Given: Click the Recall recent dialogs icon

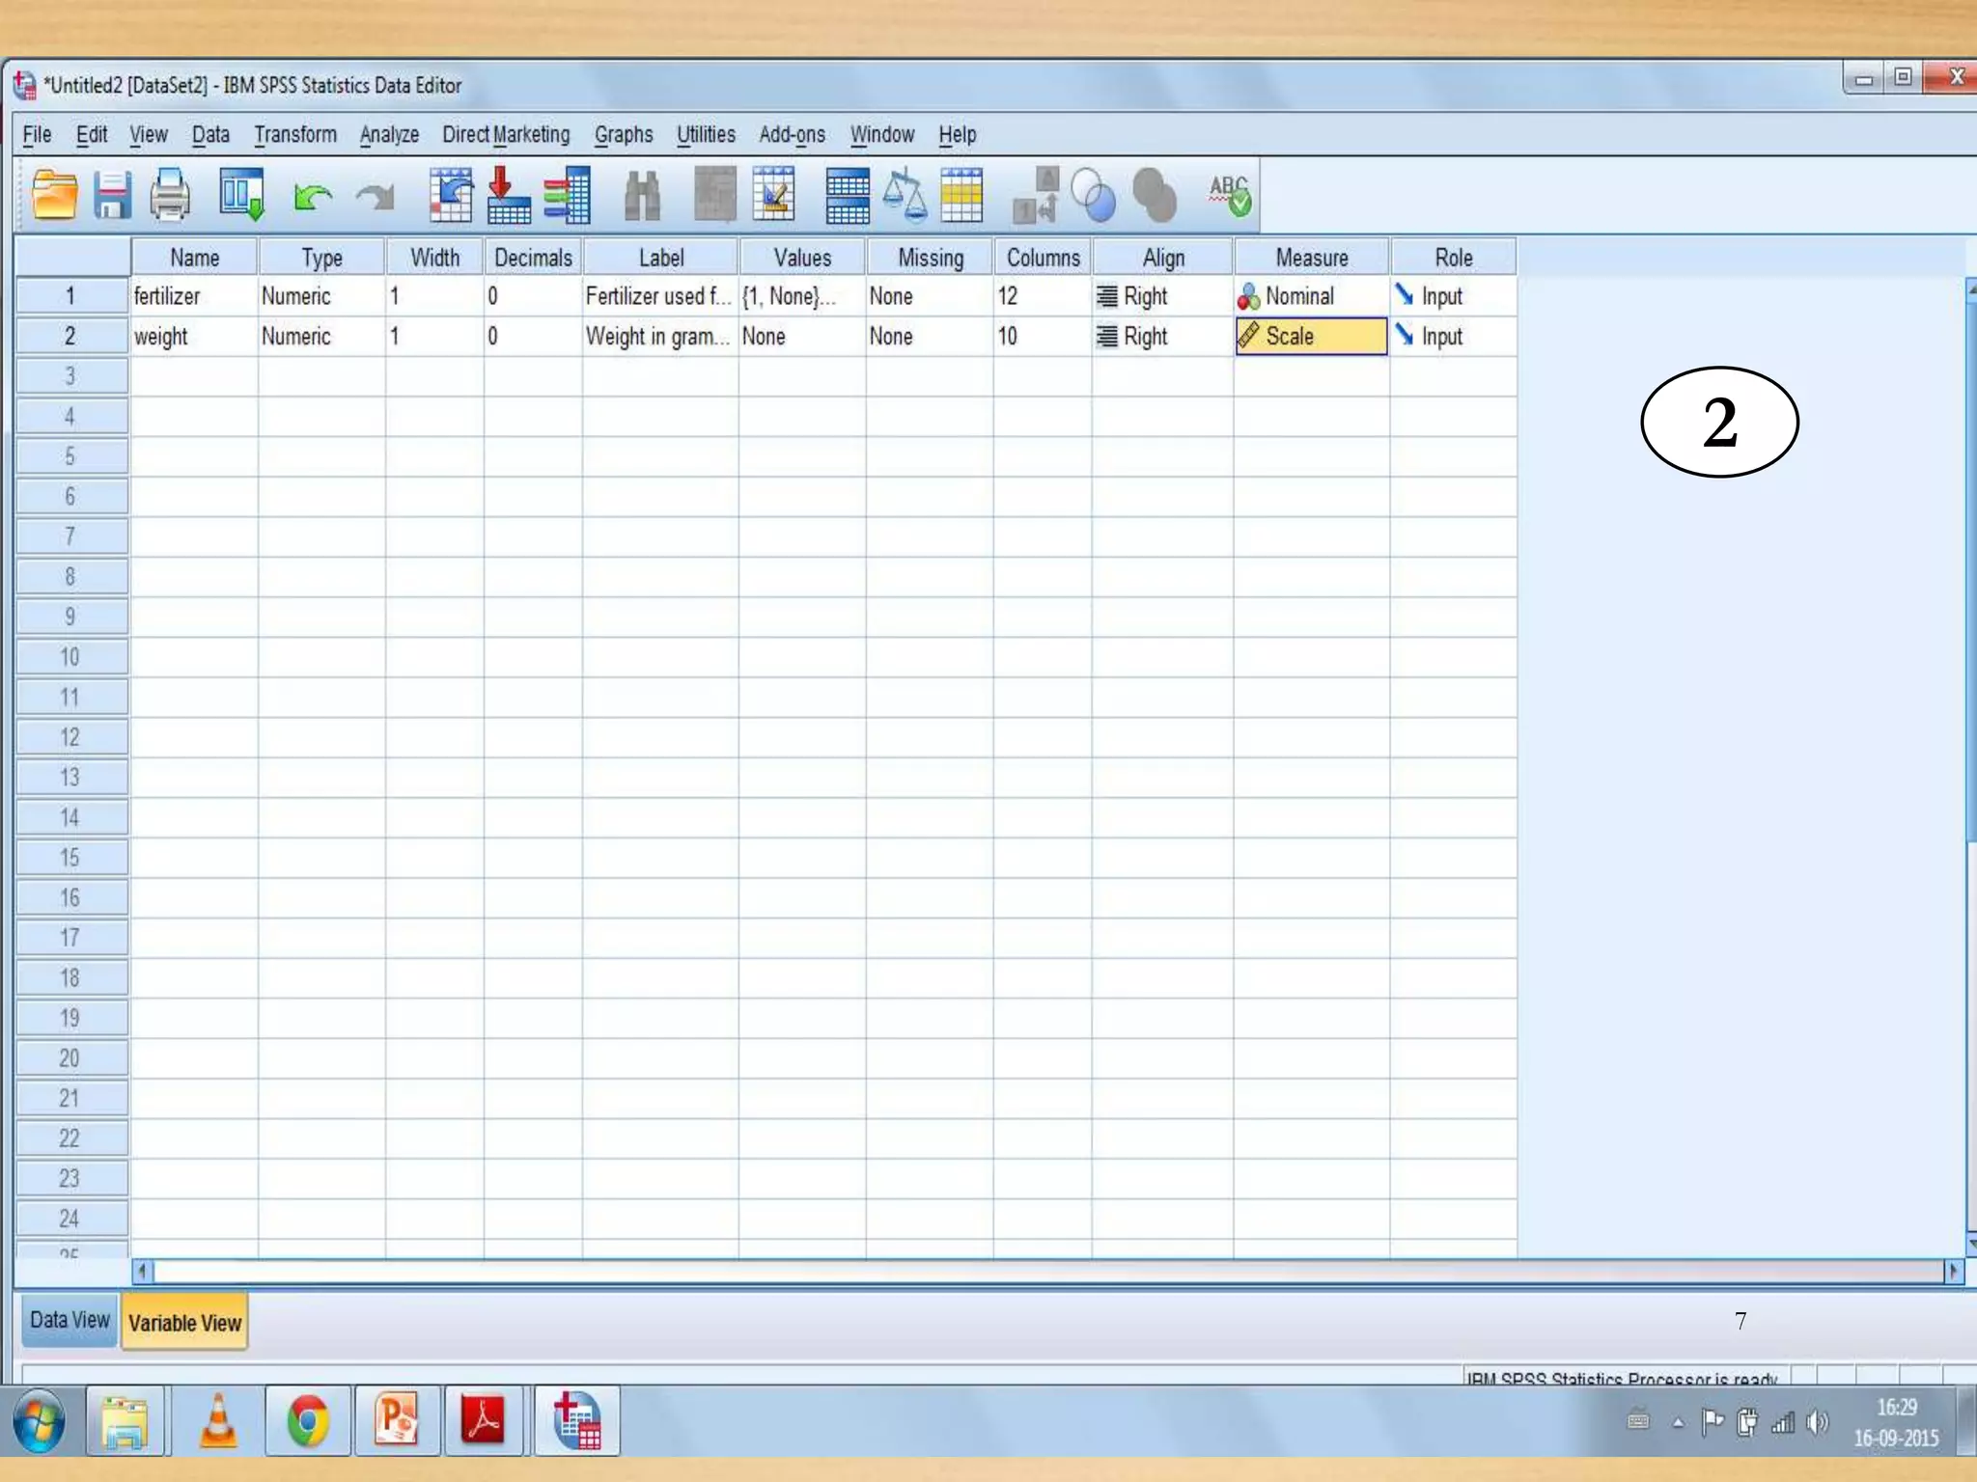Looking at the screenshot, I should 241,195.
